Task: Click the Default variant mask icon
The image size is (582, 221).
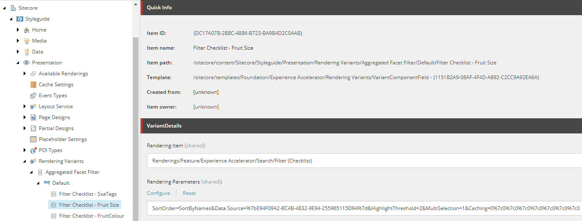Action: click(x=46, y=183)
